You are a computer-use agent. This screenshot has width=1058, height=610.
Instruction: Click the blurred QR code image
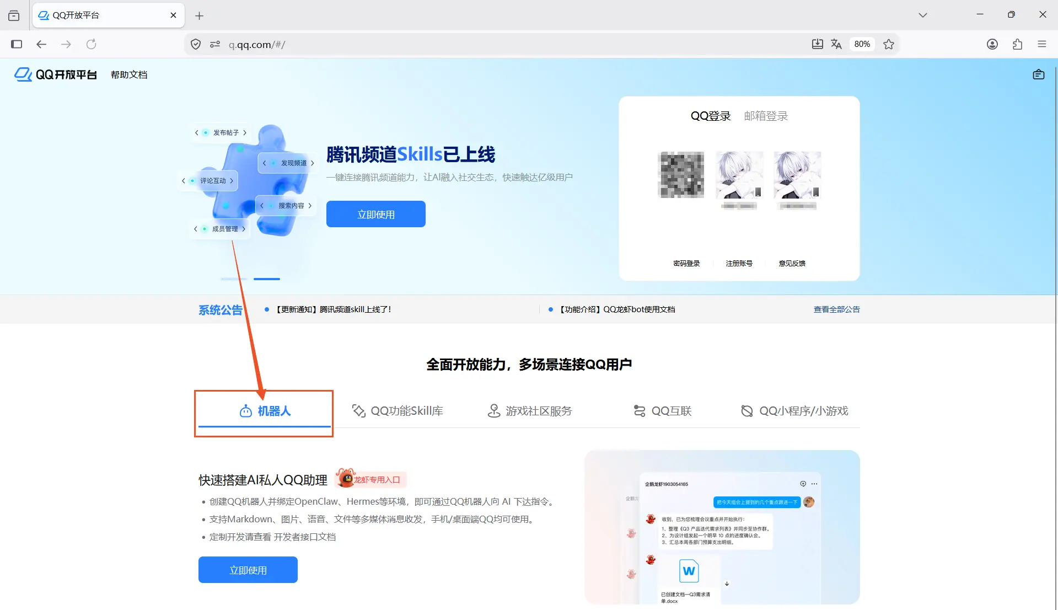pyautogui.click(x=681, y=175)
